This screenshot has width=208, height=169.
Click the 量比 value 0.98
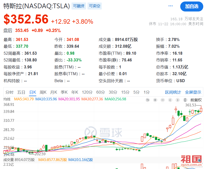pos(70,53)
